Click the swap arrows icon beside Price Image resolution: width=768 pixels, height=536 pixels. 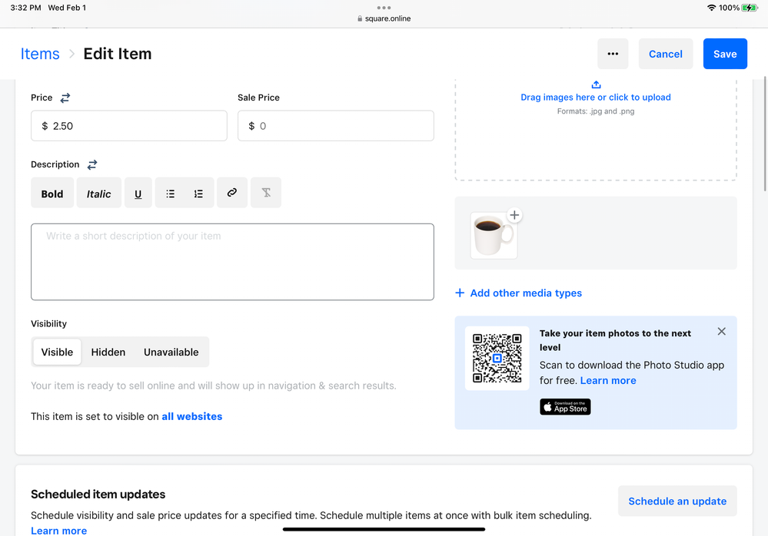pyautogui.click(x=65, y=98)
